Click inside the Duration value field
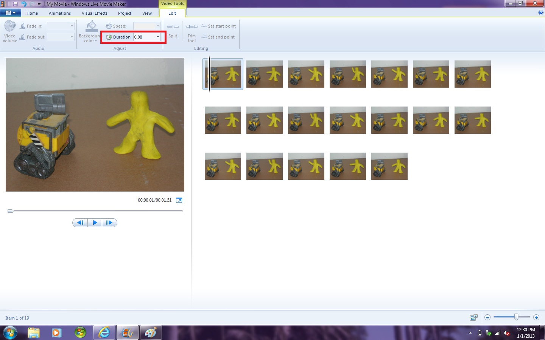 click(144, 37)
